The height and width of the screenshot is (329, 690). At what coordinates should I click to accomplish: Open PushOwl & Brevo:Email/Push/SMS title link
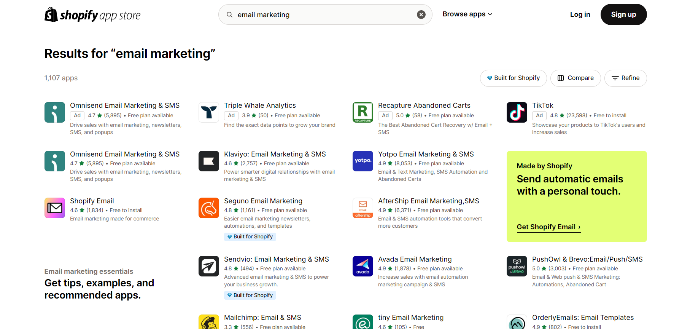pos(587,259)
